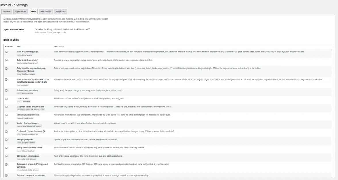This screenshot has height=180, width=338.
Task: Select the safe-plugin-update slug
Action: pyautogui.click(x=26, y=143)
